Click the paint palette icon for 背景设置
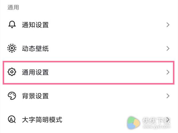178x133 pixels. pos(12,96)
